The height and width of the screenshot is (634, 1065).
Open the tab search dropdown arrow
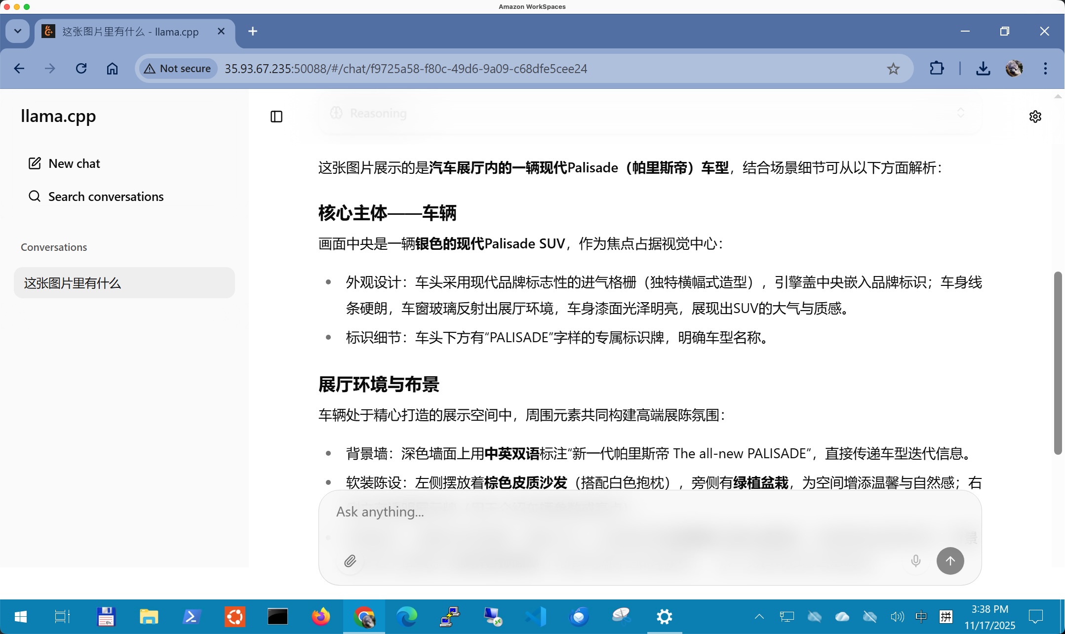pos(18,31)
